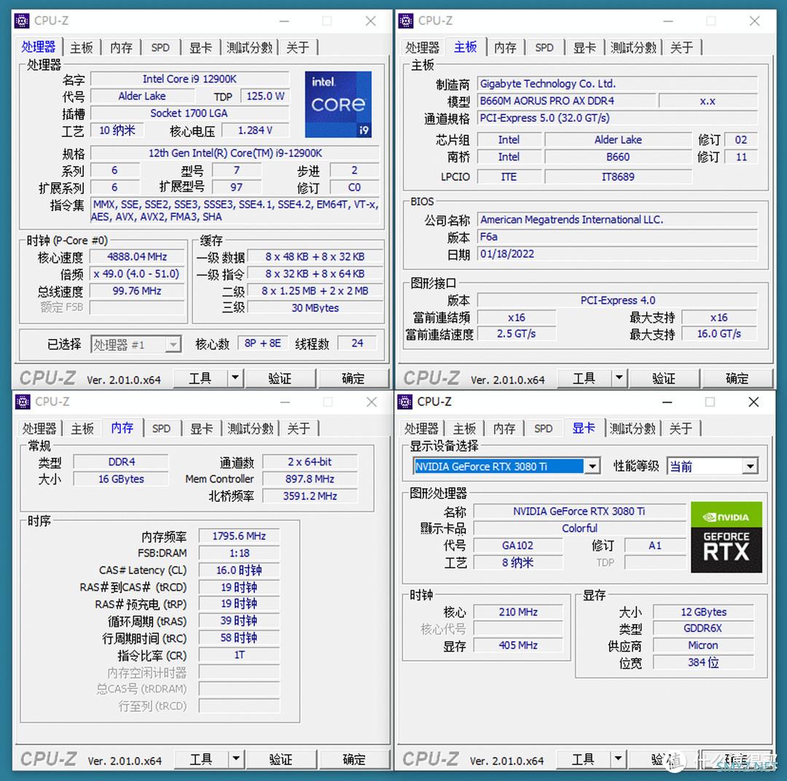
Task: Open 关于 tab in the top-left window
Action: (297, 47)
